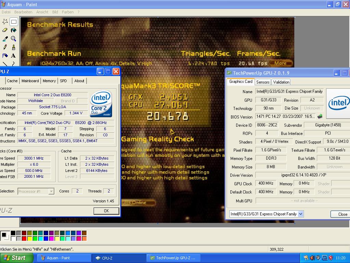Click OK in the CPU-Z window

106,211
